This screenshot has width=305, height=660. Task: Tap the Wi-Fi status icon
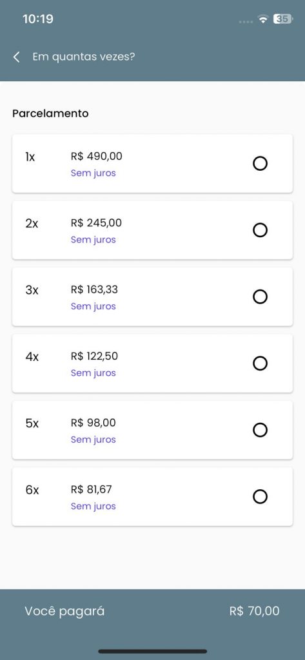click(263, 19)
